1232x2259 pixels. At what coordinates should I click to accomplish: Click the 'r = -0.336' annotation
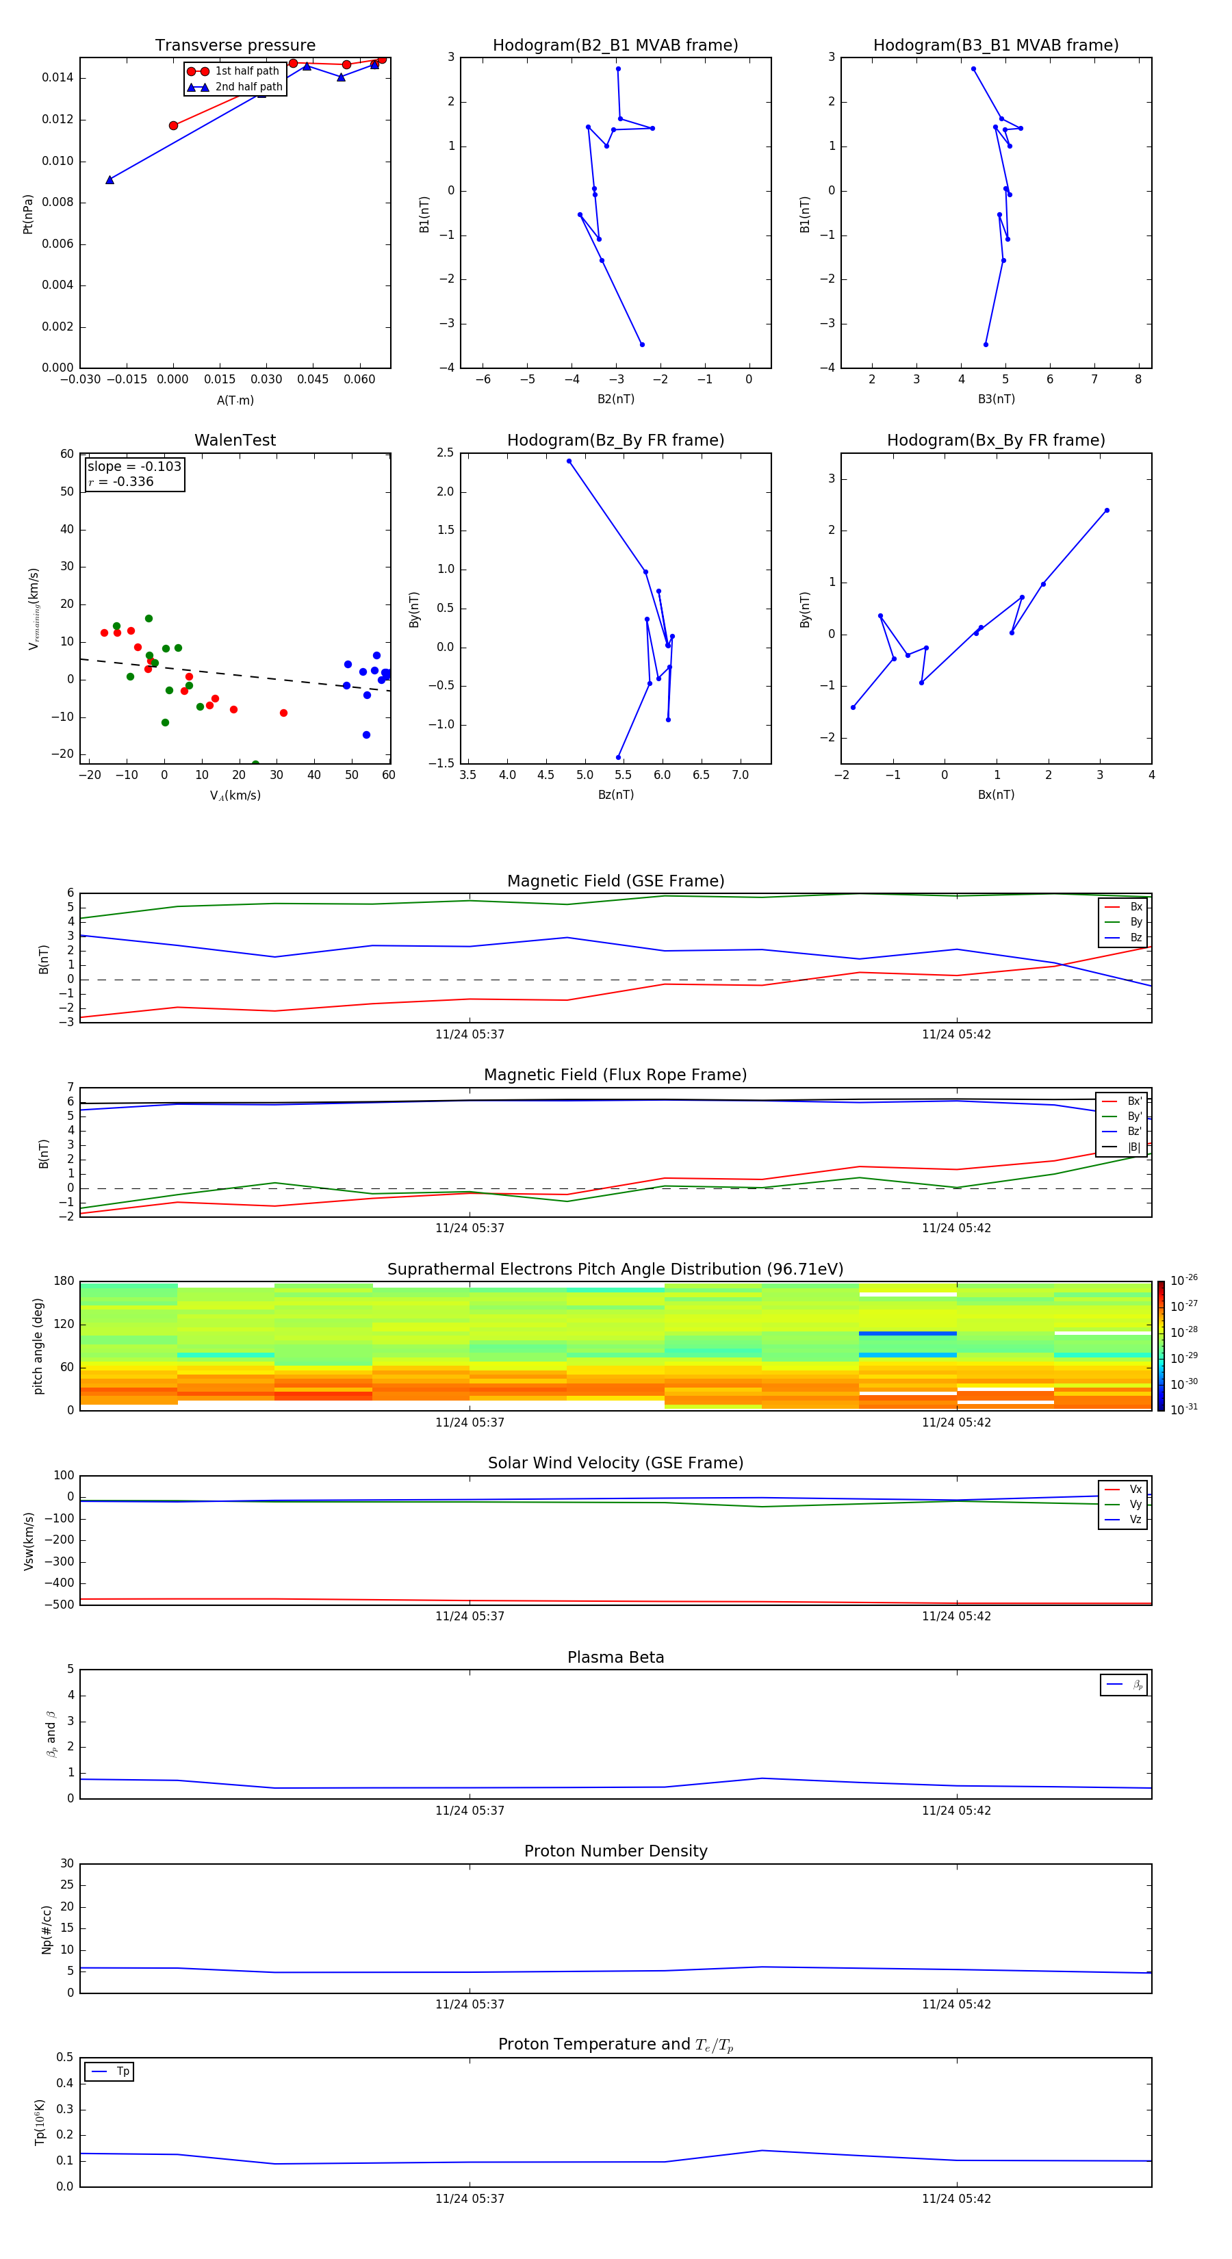[121, 481]
